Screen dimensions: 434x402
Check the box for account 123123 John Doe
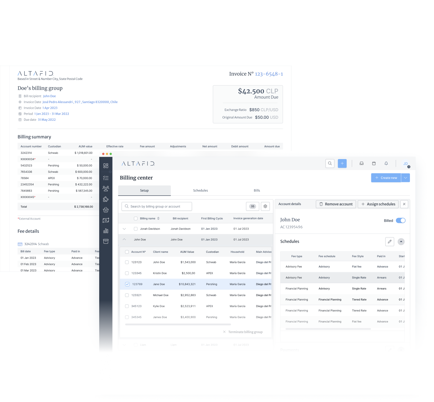[x=127, y=262]
